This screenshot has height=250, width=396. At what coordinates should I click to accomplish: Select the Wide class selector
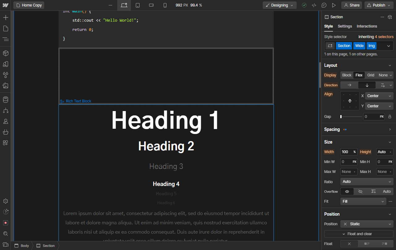point(359,46)
